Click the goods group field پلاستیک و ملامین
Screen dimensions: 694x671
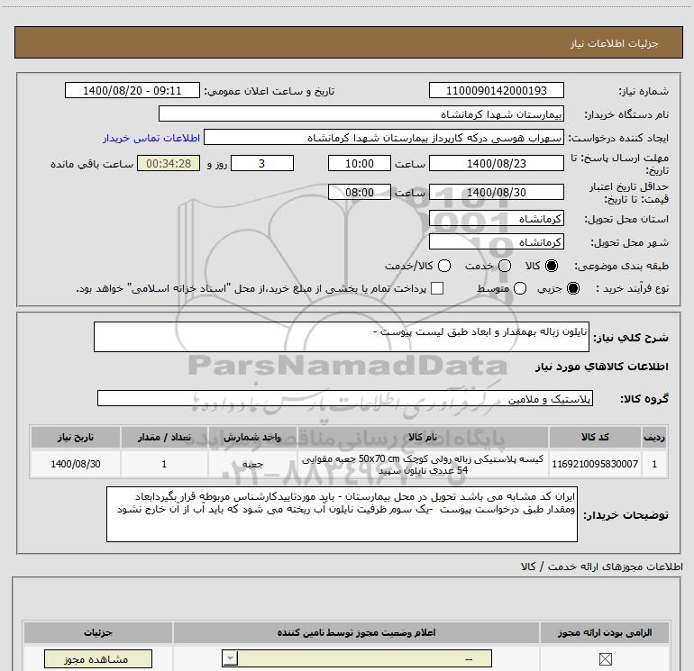coord(345,398)
